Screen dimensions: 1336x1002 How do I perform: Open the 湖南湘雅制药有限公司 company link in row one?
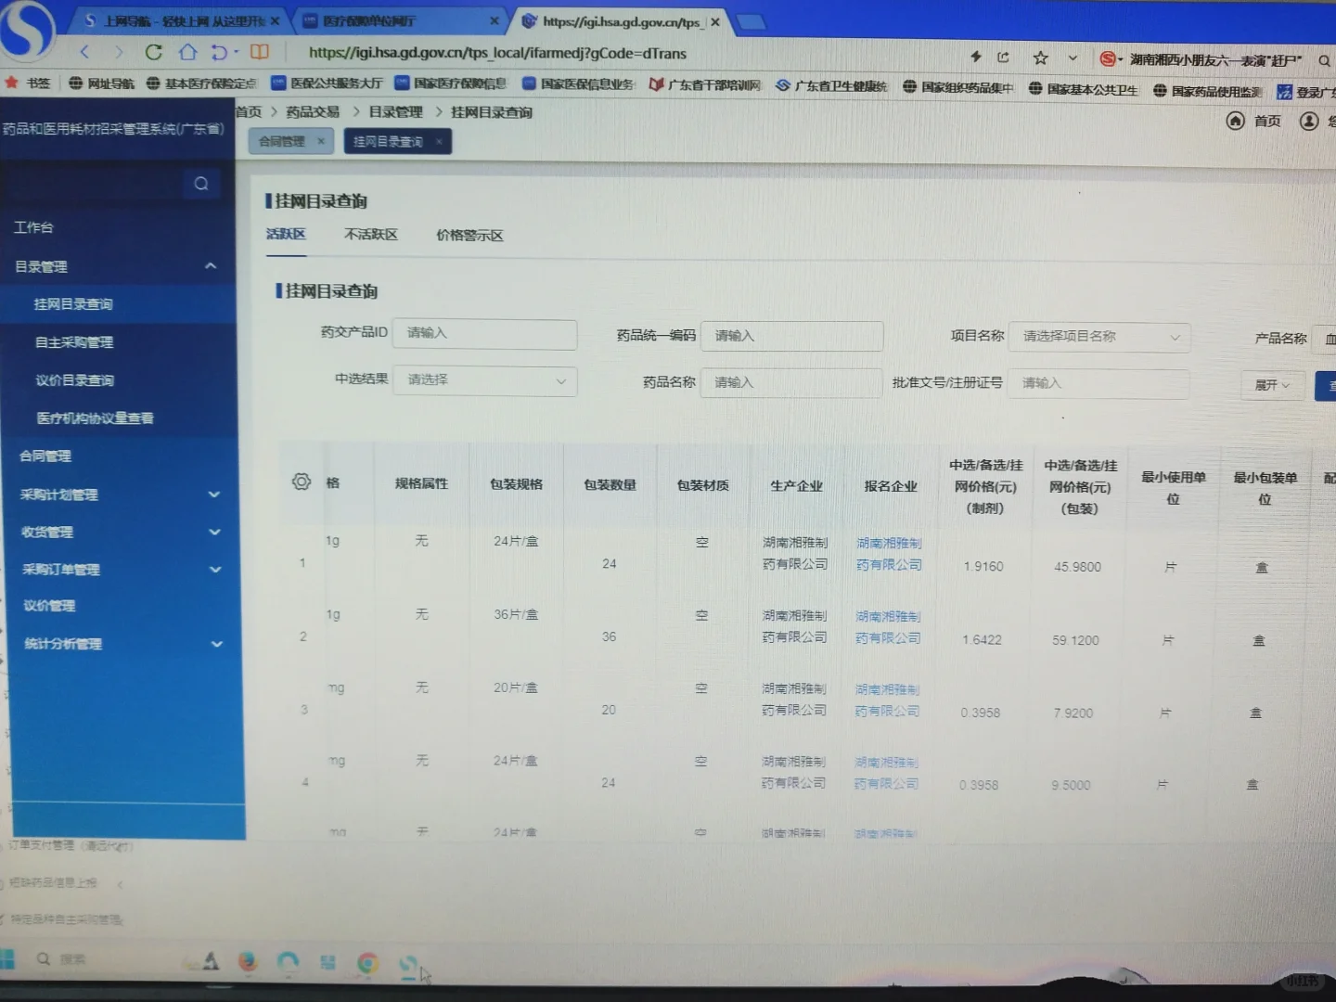tap(888, 553)
